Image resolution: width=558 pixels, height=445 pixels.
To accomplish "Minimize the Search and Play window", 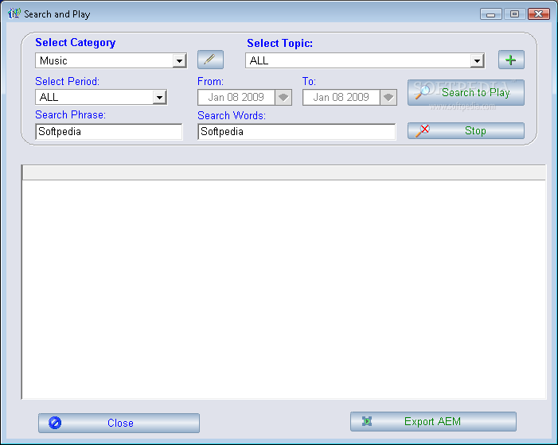I will [x=491, y=14].
